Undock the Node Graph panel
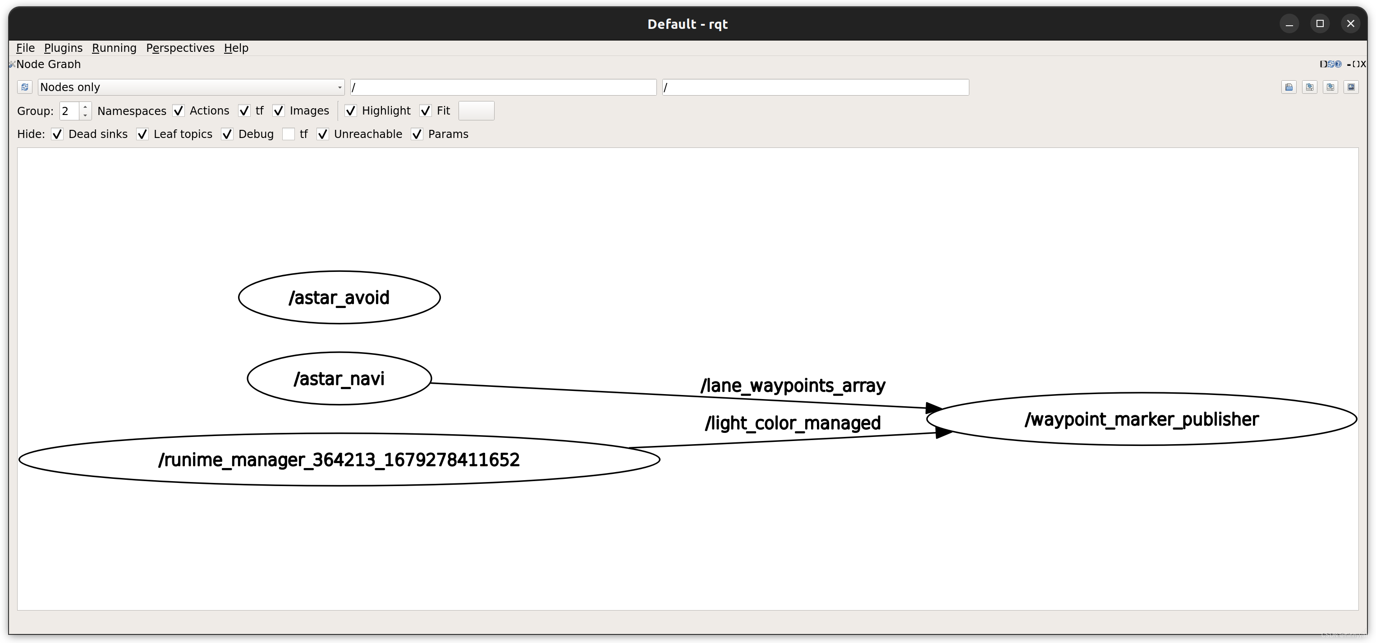 (1356, 64)
